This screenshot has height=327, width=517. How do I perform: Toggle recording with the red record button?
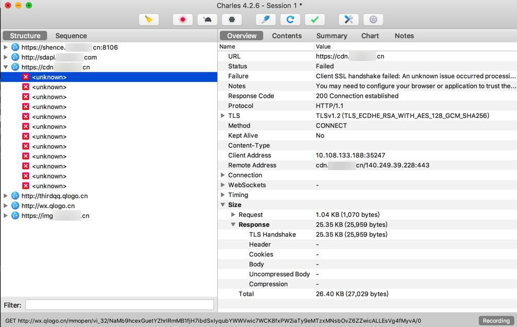182,19
